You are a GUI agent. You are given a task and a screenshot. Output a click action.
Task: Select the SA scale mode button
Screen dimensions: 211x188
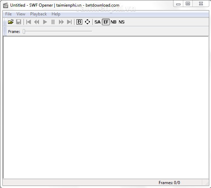click(98, 22)
